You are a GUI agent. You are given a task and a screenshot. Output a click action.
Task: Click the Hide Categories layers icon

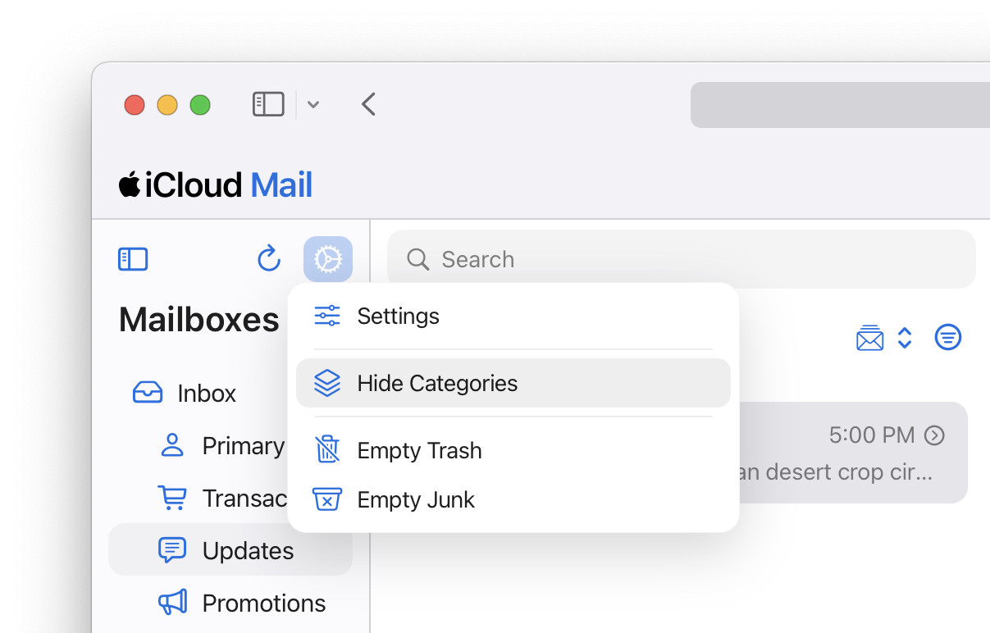click(x=327, y=383)
